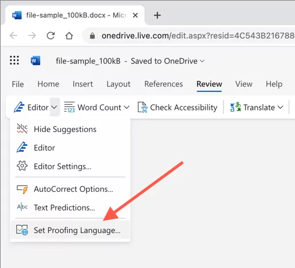Open a new browser tab with plus
This screenshot has height=268, width=295.
point(157,15)
